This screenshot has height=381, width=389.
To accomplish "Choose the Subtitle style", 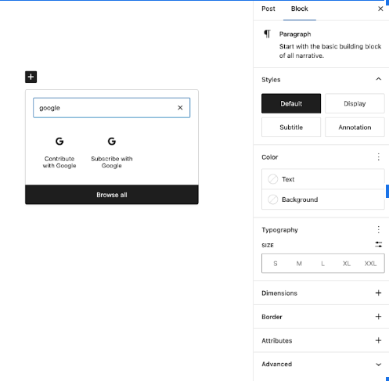I will pos(291,128).
